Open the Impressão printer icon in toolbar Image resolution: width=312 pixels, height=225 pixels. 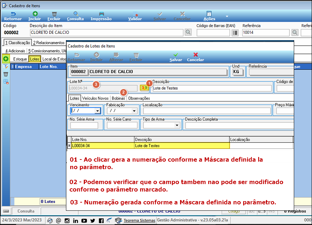tap(102, 14)
